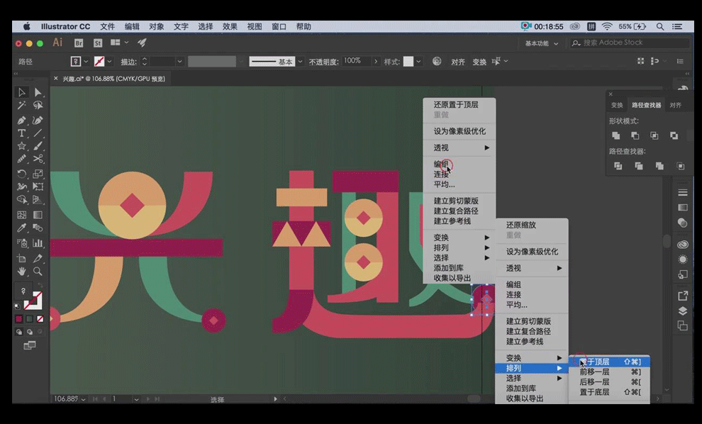Image resolution: width=702 pixels, height=424 pixels.
Task: Switch to Draw Behind mode
Action: 30,332
